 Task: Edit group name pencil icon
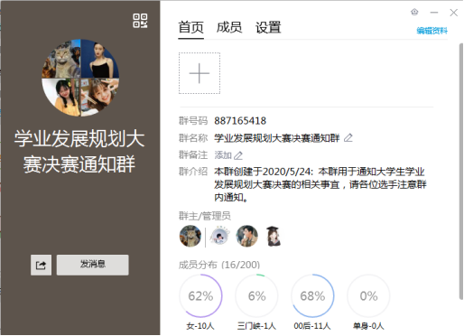coord(348,138)
